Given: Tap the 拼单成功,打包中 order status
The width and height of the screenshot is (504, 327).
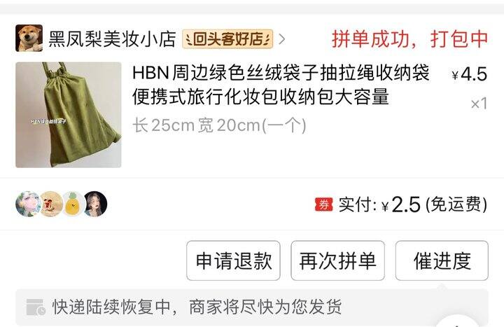Looking at the screenshot, I should 409,39.
